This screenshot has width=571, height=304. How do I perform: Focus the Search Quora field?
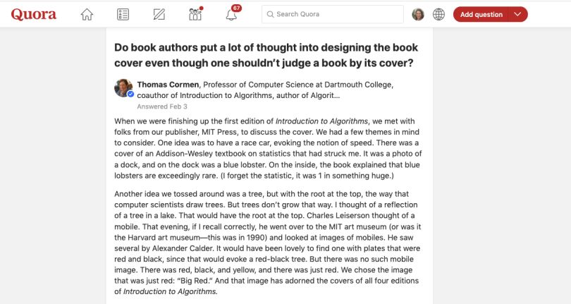point(333,14)
